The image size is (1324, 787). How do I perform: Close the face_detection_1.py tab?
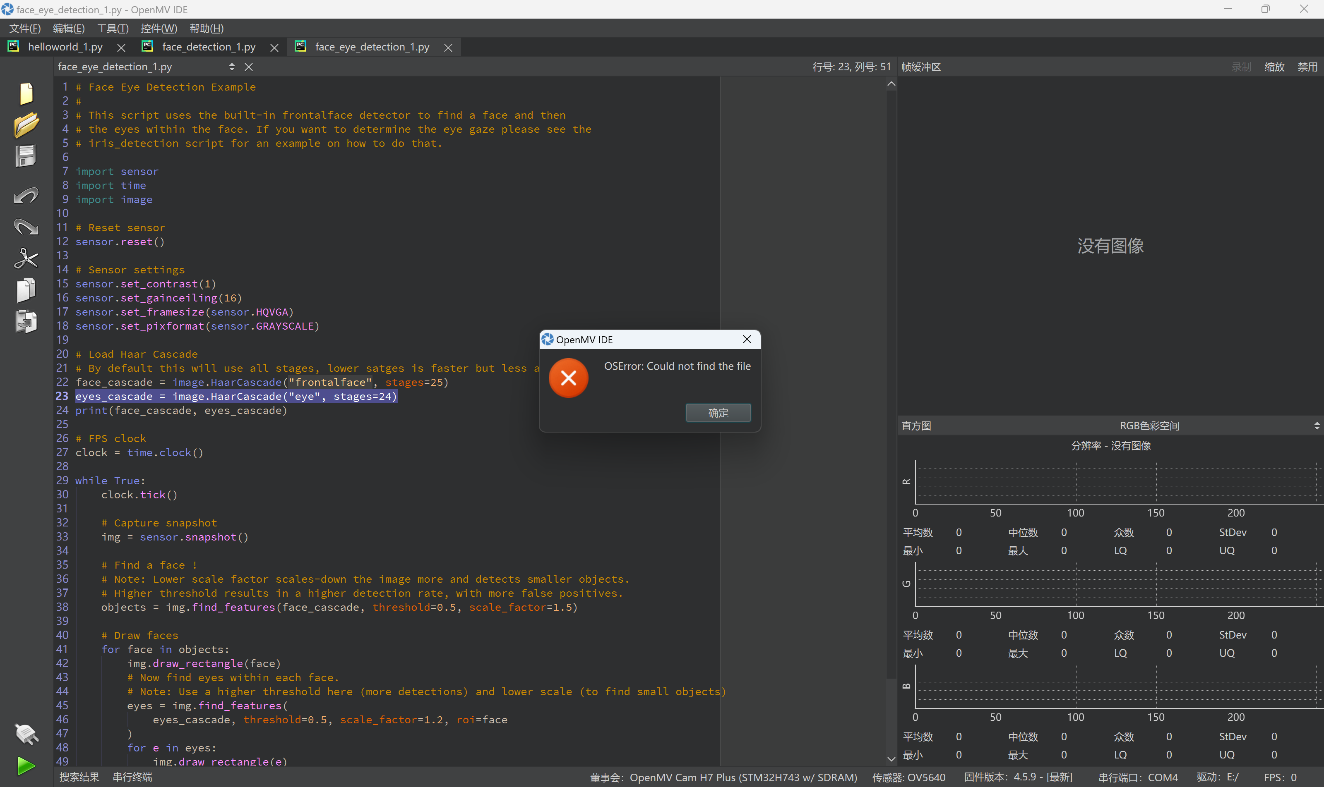(x=274, y=48)
